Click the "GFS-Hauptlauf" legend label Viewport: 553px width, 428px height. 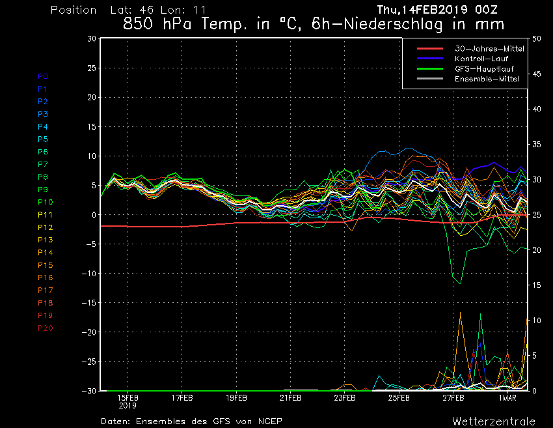[x=484, y=69]
